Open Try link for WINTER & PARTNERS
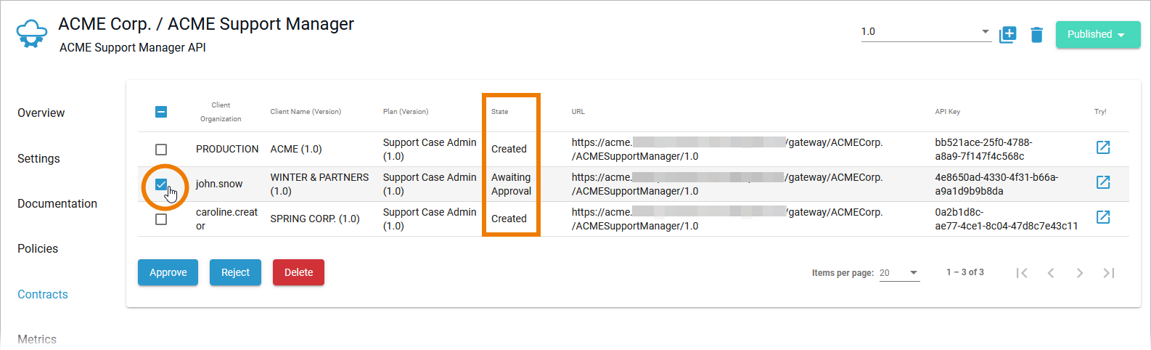 (1102, 182)
